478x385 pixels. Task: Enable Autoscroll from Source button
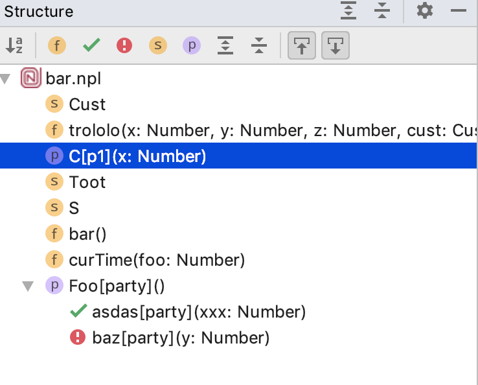[336, 45]
